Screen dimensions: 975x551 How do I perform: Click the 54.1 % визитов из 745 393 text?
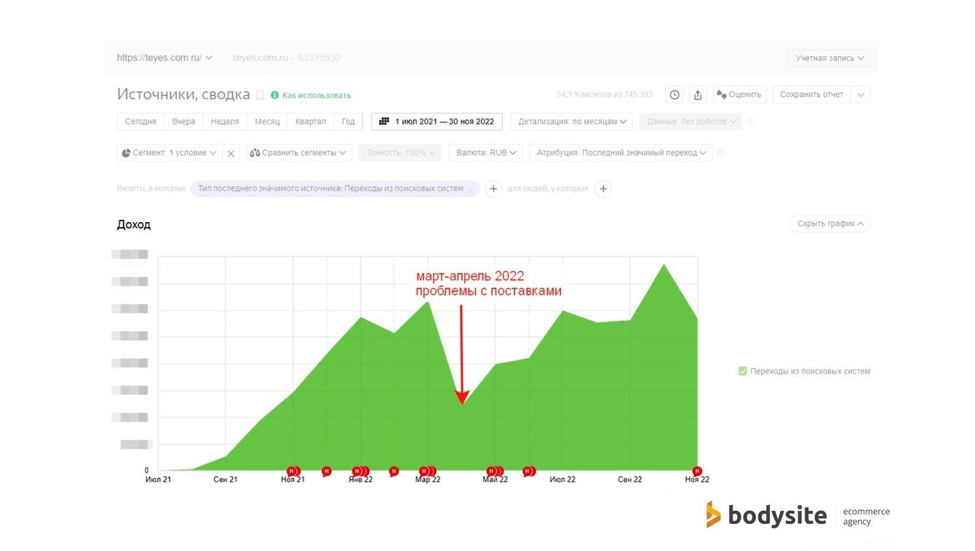tap(605, 95)
